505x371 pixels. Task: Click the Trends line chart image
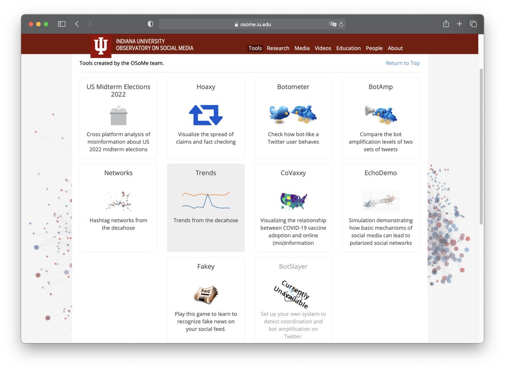(x=206, y=200)
